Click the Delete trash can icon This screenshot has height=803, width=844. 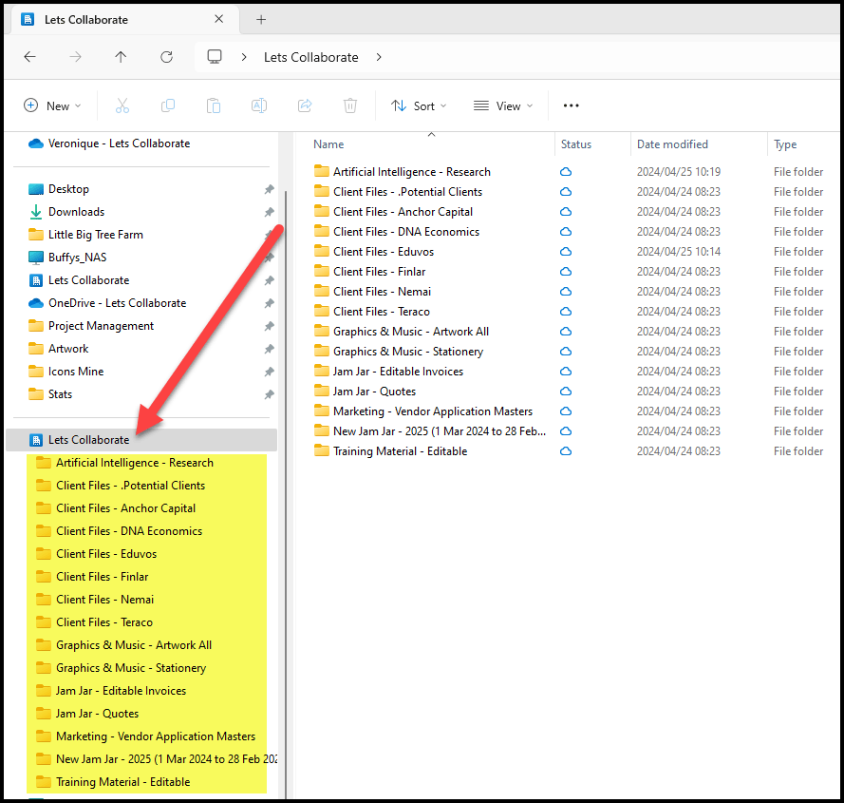[350, 105]
